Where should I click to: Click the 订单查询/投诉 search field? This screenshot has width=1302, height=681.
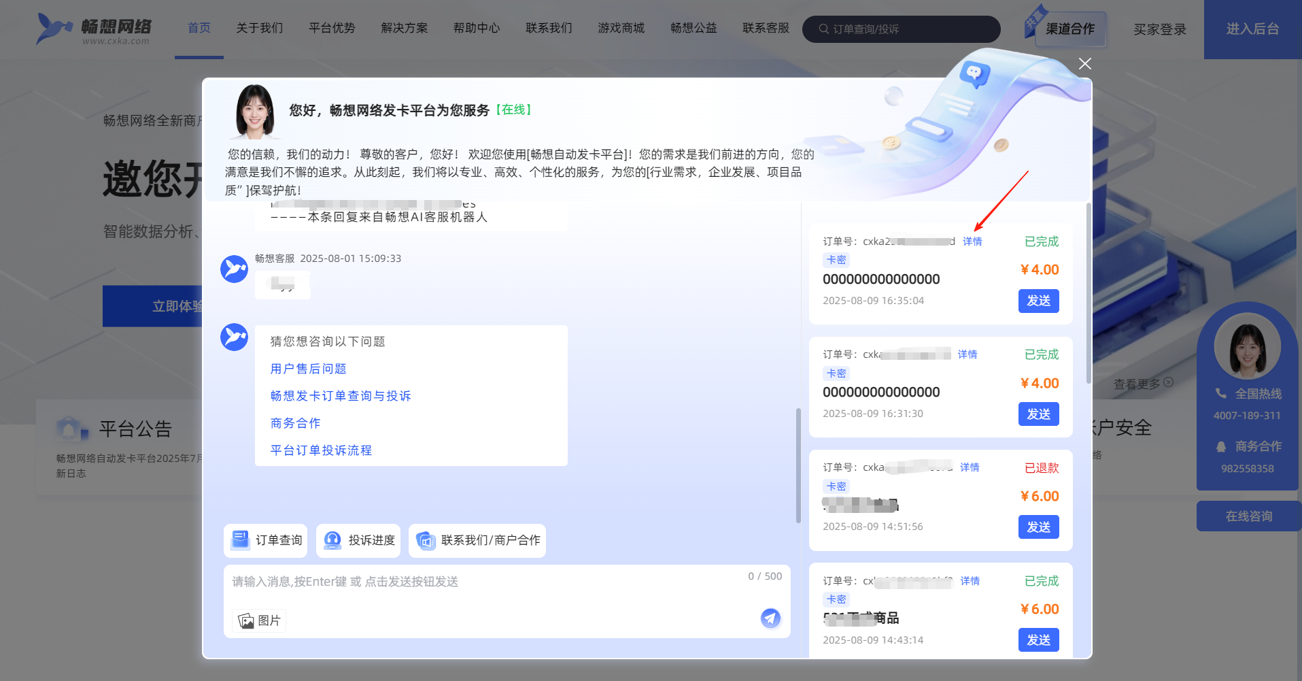point(901,29)
